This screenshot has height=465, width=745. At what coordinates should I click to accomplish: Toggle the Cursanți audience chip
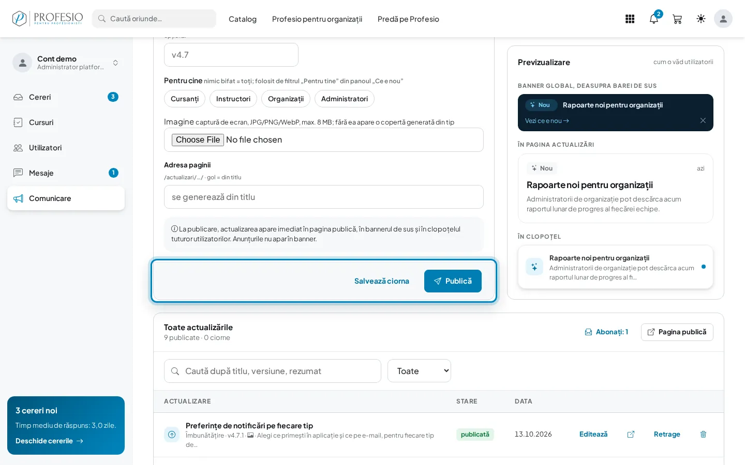[185, 99]
